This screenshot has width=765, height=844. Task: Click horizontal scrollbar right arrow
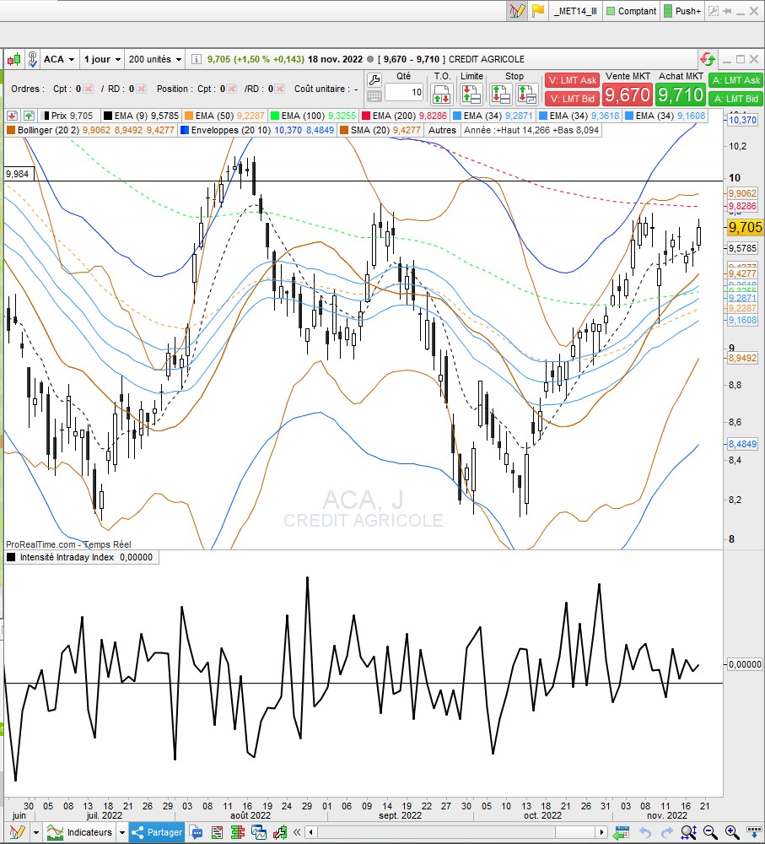(x=602, y=832)
